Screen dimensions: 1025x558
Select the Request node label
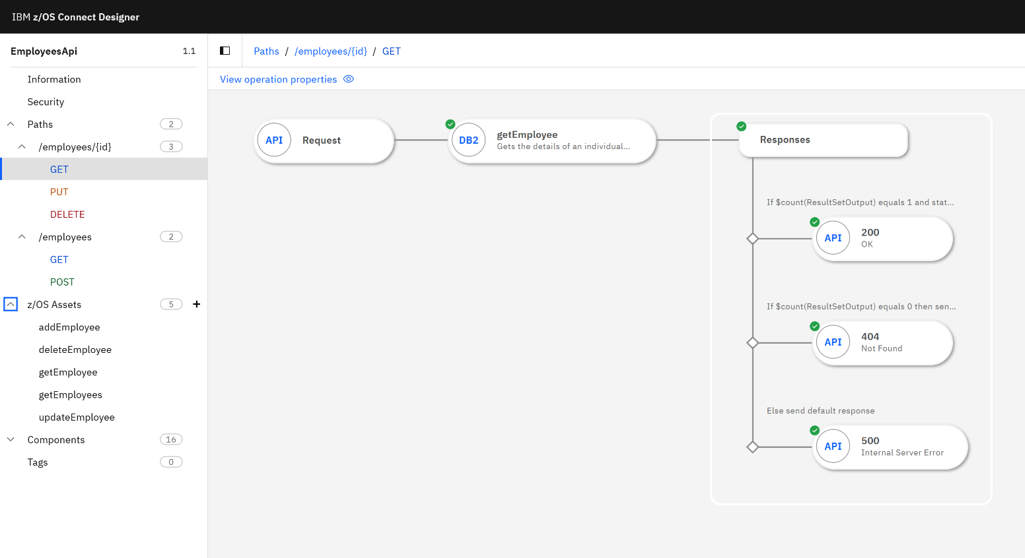click(x=322, y=140)
